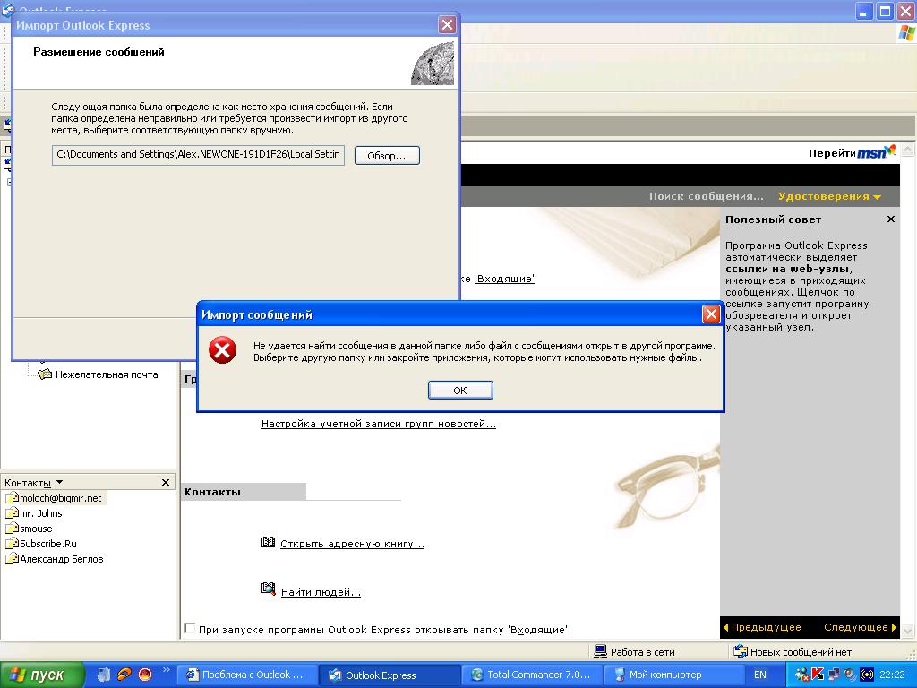Click the new messages status icon

pyautogui.click(x=740, y=652)
